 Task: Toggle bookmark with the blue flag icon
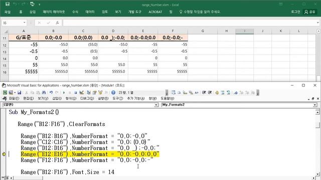(236, 92)
